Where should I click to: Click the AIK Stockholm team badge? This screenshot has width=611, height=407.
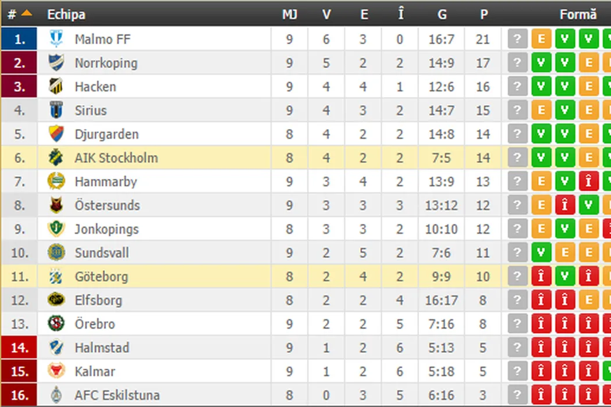(x=56, y=158)
